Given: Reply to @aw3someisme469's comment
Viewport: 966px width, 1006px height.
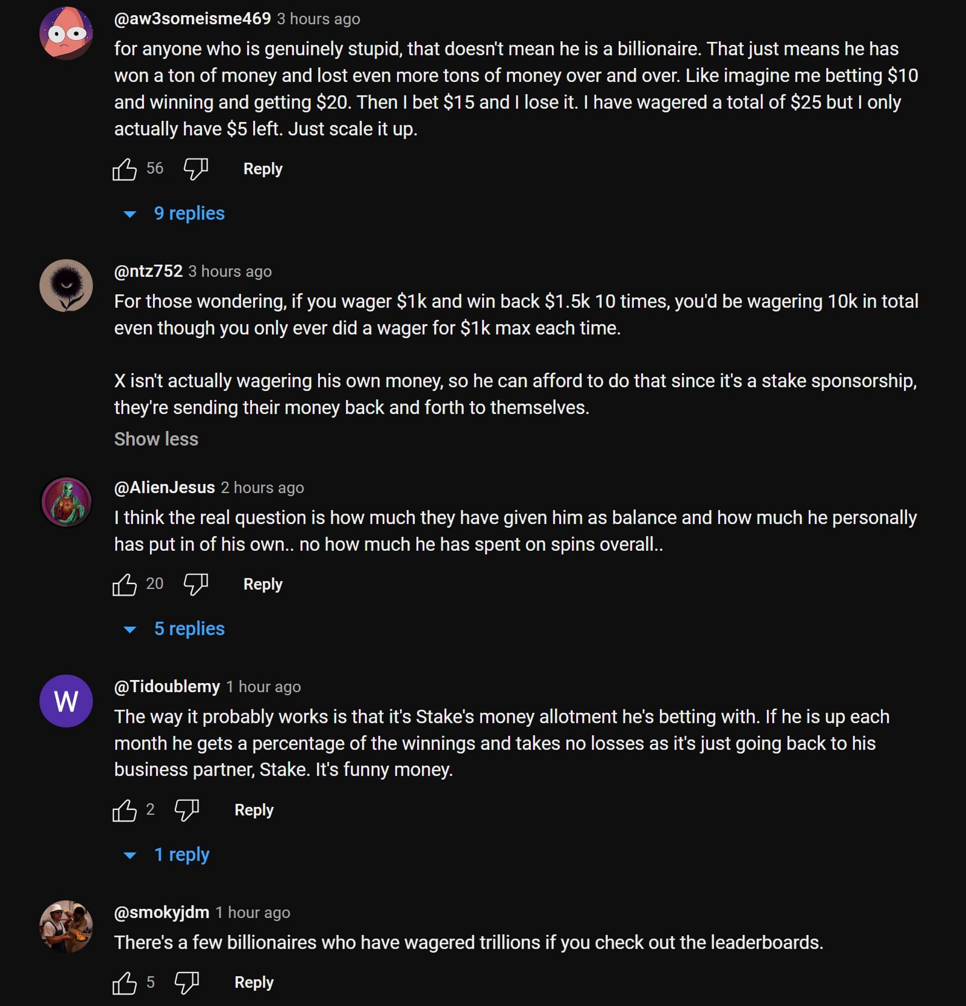Looking at the screenshot, I should tap(263, 169).
